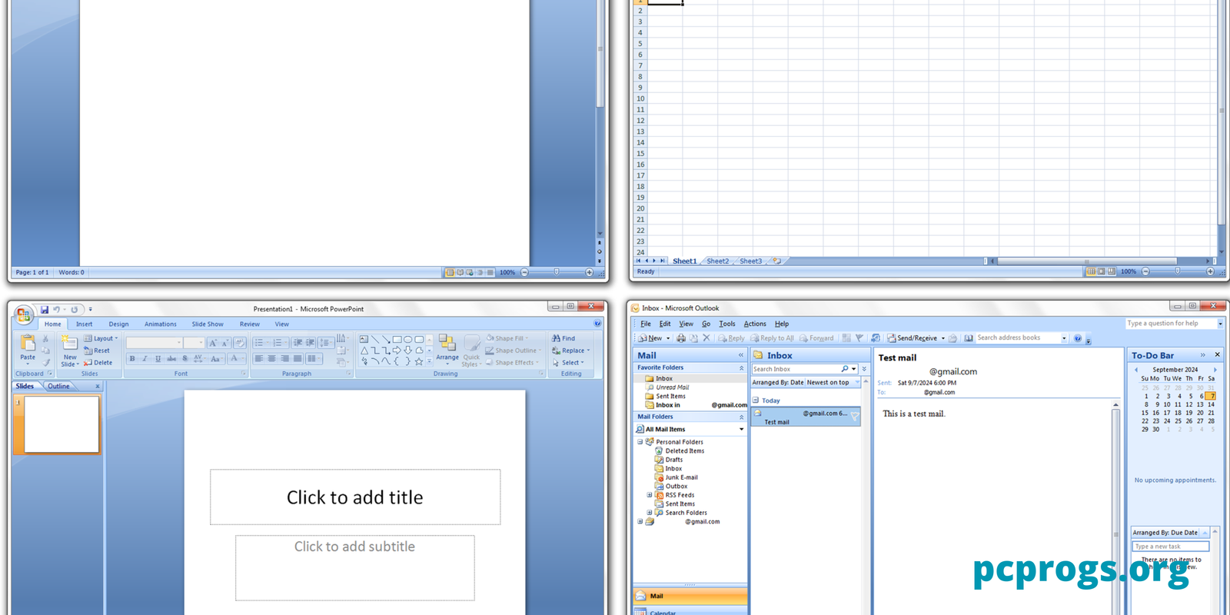1230x615 pixels.
Task: Collapse Favorite Folders section in Outlook
Action: coord(741,368)
